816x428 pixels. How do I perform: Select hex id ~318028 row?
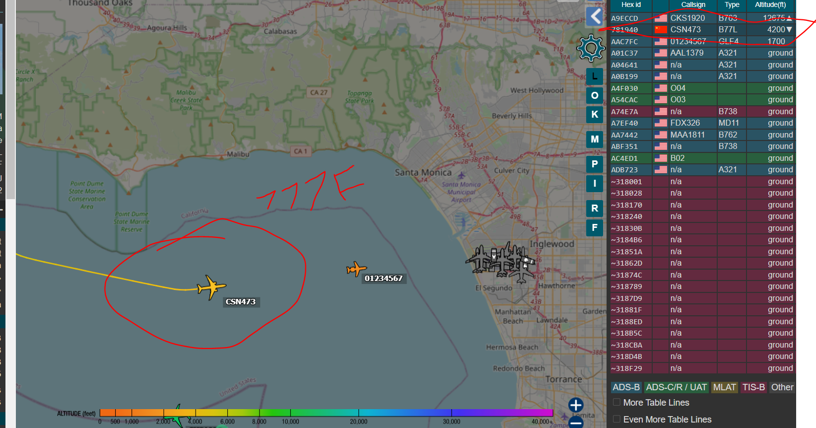tap(702, 193)
